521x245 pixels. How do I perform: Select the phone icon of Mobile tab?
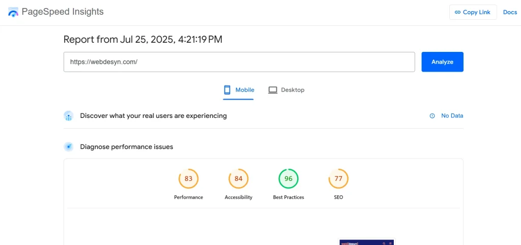click(227, 90)
